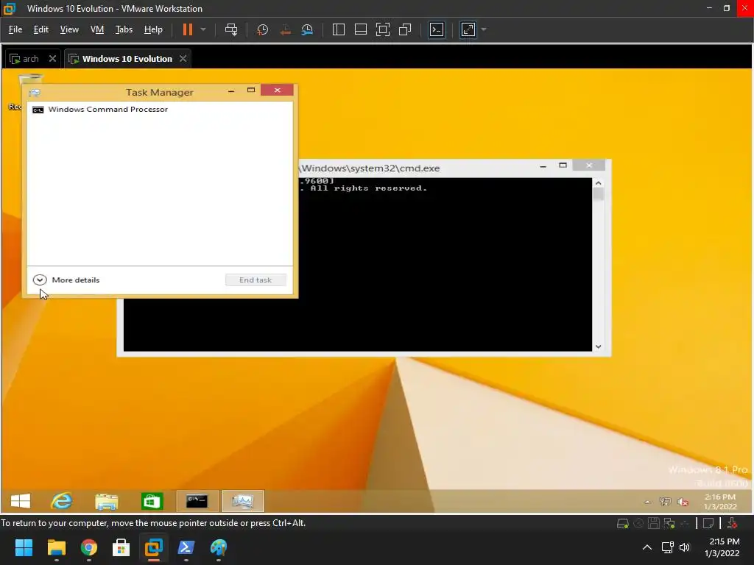Screen dimensions: 754x565
Task: Enter full screen mode
Action: (383, 29)
